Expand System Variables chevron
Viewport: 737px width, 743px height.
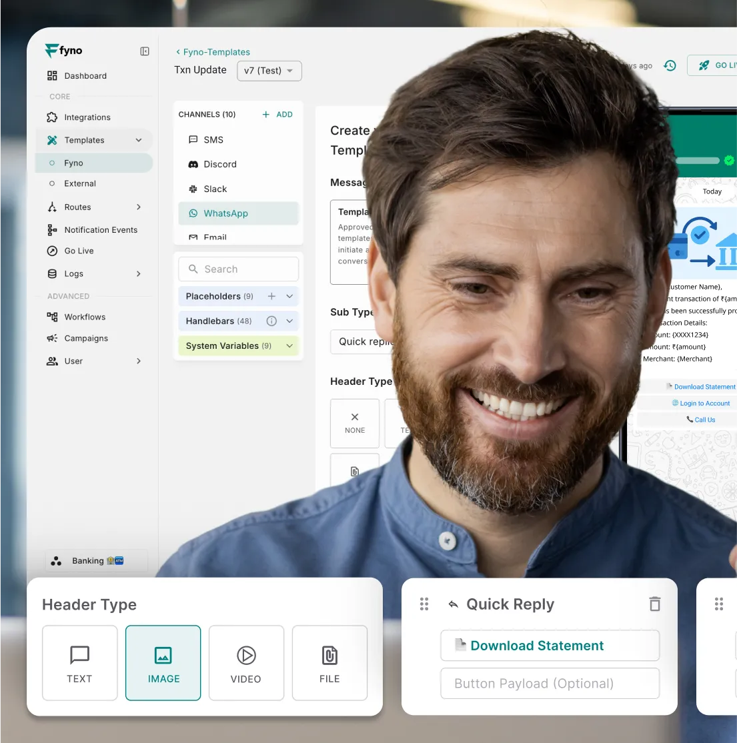point(289,346)
